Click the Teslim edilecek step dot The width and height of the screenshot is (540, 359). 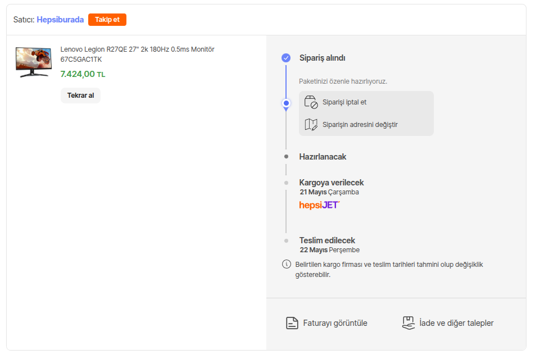pos(286,240)
